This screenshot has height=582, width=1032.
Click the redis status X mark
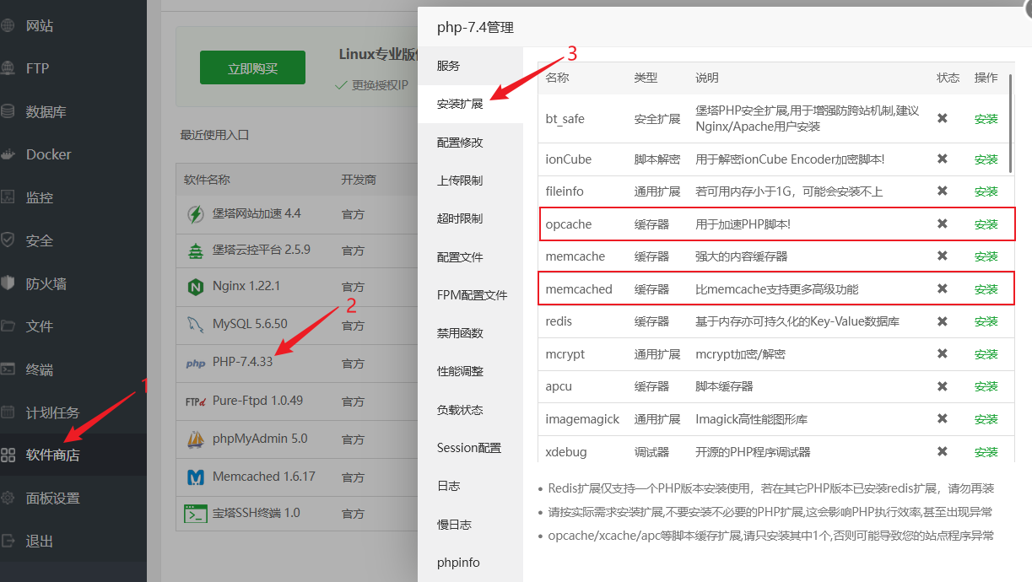943,321
